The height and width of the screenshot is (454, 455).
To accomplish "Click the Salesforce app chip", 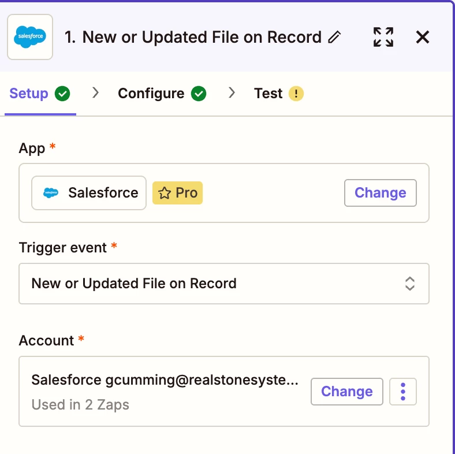I will [89, 193].
